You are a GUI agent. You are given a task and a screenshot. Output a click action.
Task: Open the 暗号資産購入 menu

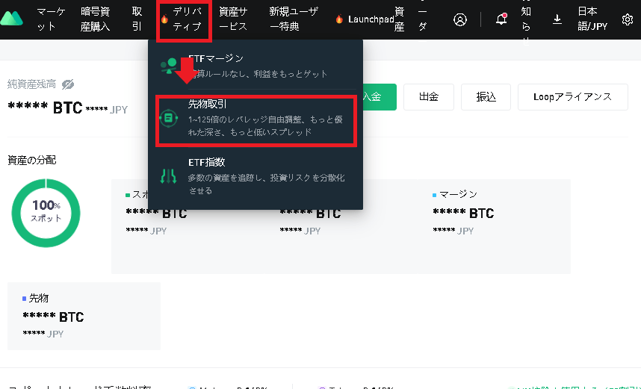pos(95,19)
